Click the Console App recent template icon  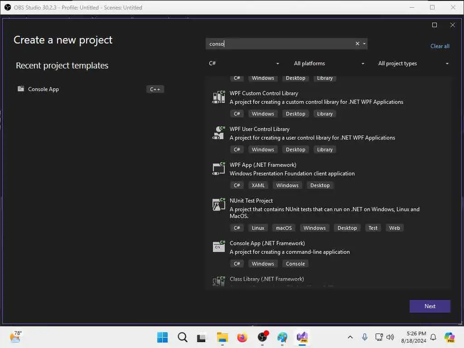(21, 89)
